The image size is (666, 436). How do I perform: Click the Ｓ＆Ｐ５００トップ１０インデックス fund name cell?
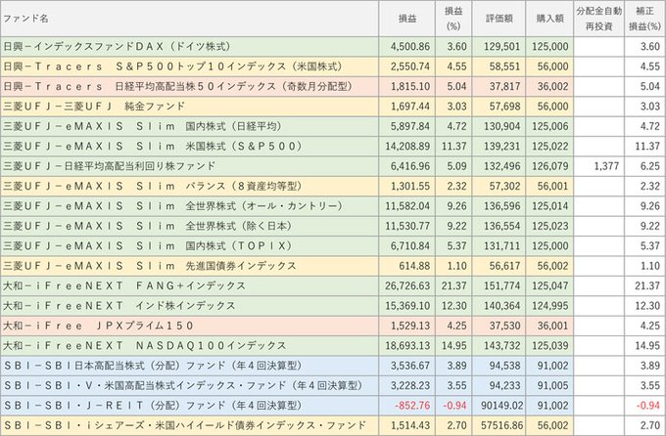[189, 66]
